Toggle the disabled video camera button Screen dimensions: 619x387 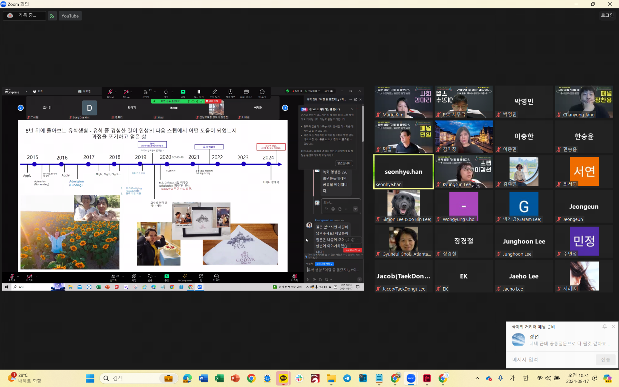tap(126, 92)
